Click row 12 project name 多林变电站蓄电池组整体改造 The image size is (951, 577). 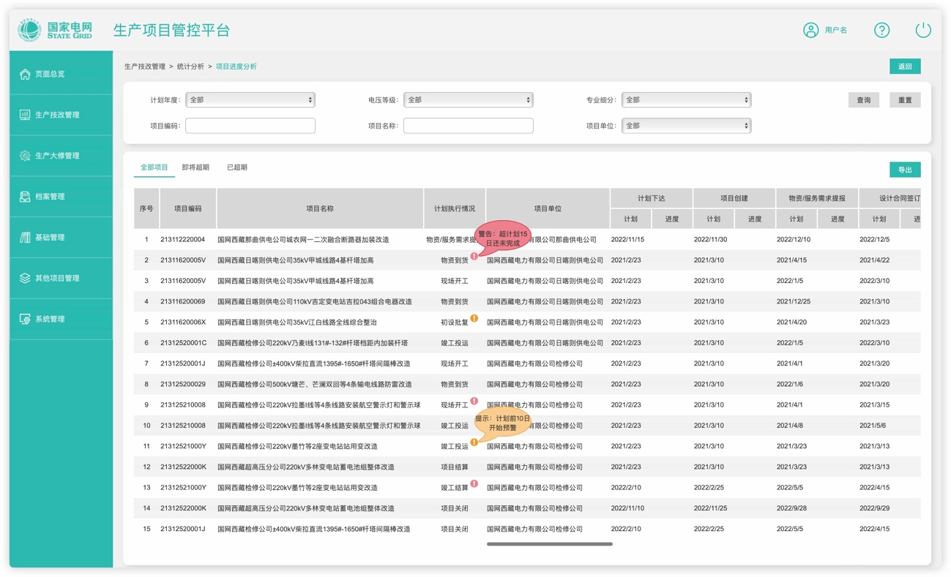coord(306,467)
